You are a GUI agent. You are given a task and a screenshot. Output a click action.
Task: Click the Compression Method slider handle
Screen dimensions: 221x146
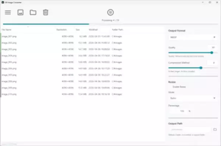click(x=201, y=68)
